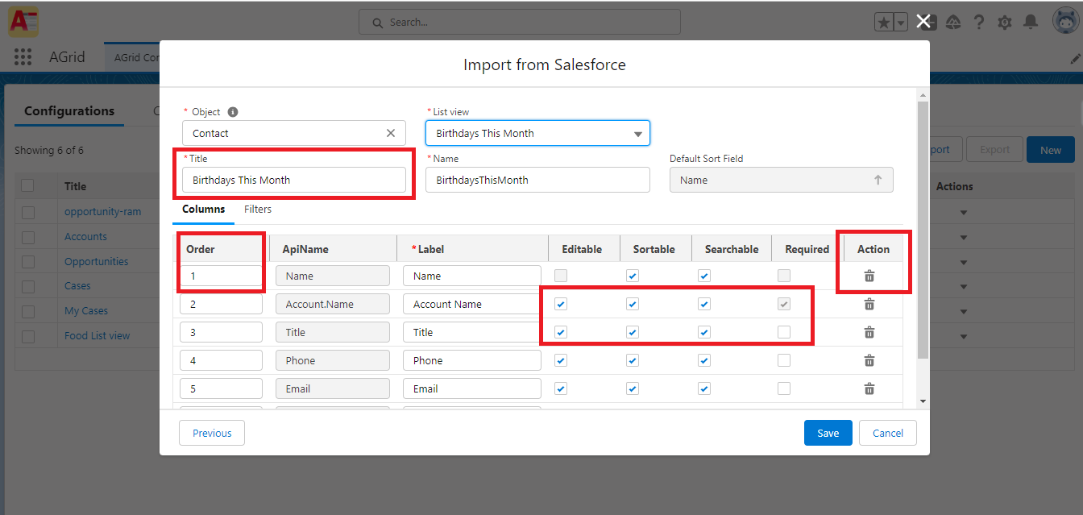The height and width of the screenshot is (515, 1083).
Task: Toggle Editable checkbox for Email row
Action: coord(561,388)
